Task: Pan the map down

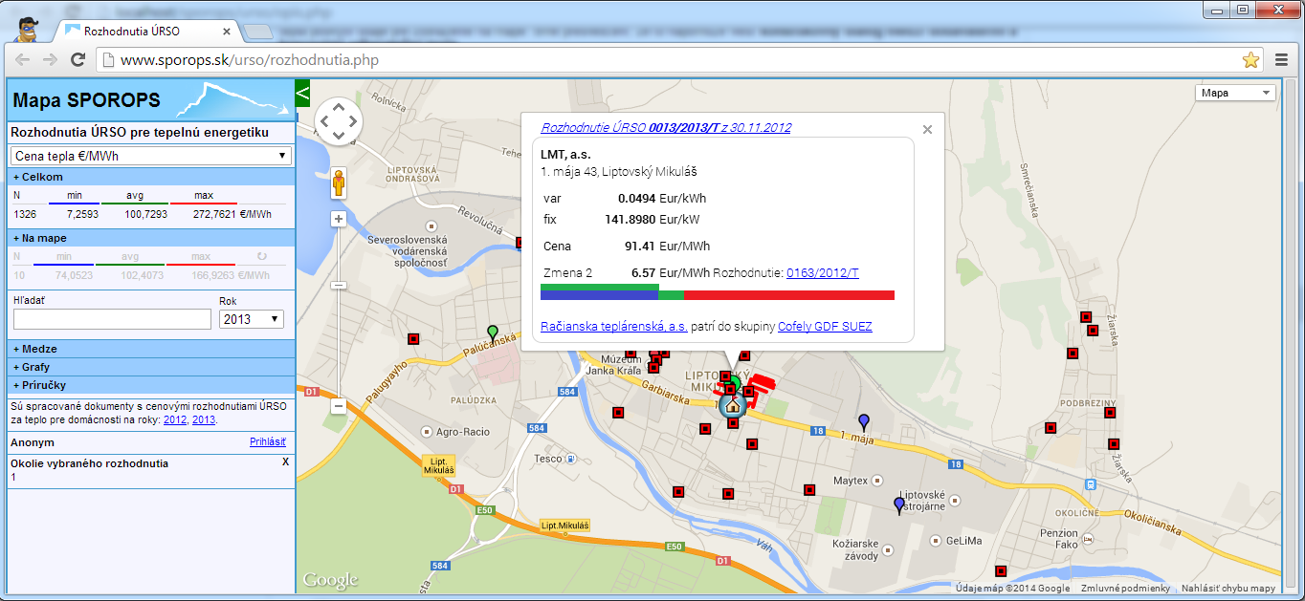Action: (339, 135)
